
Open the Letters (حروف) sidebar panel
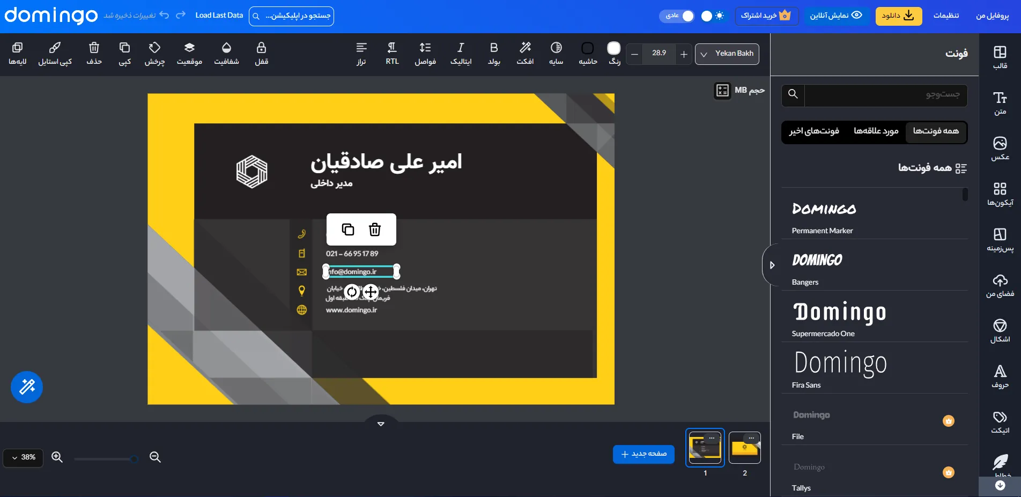click(x=1000, y=376)
